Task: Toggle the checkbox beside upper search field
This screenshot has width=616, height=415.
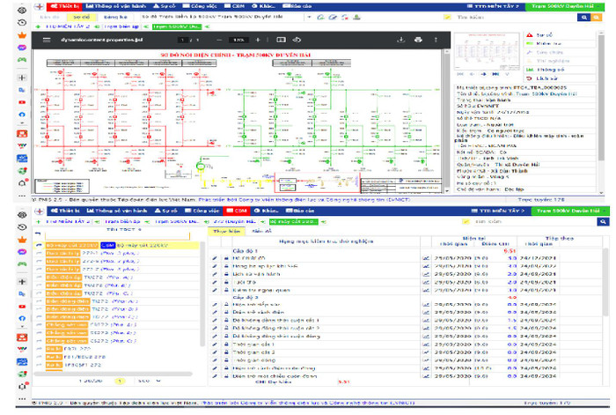Action: pos(448,17)
